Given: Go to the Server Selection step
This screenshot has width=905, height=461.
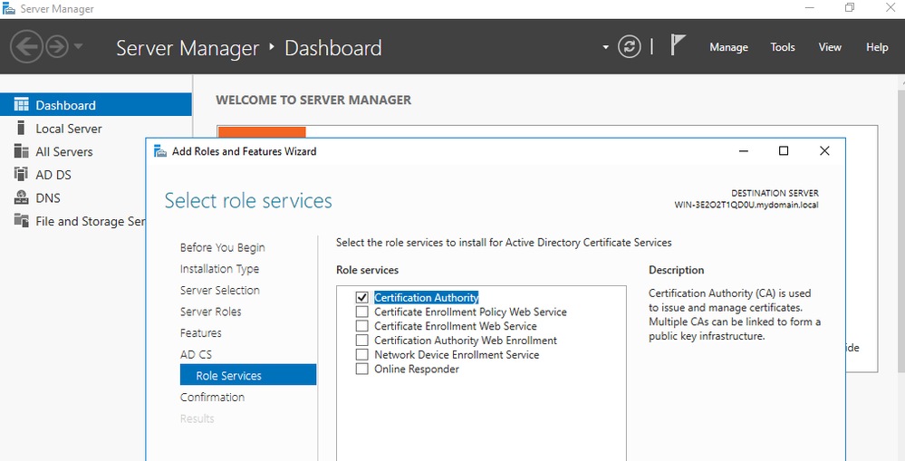Looking at the screenshot, I should [x=220, y=290].
